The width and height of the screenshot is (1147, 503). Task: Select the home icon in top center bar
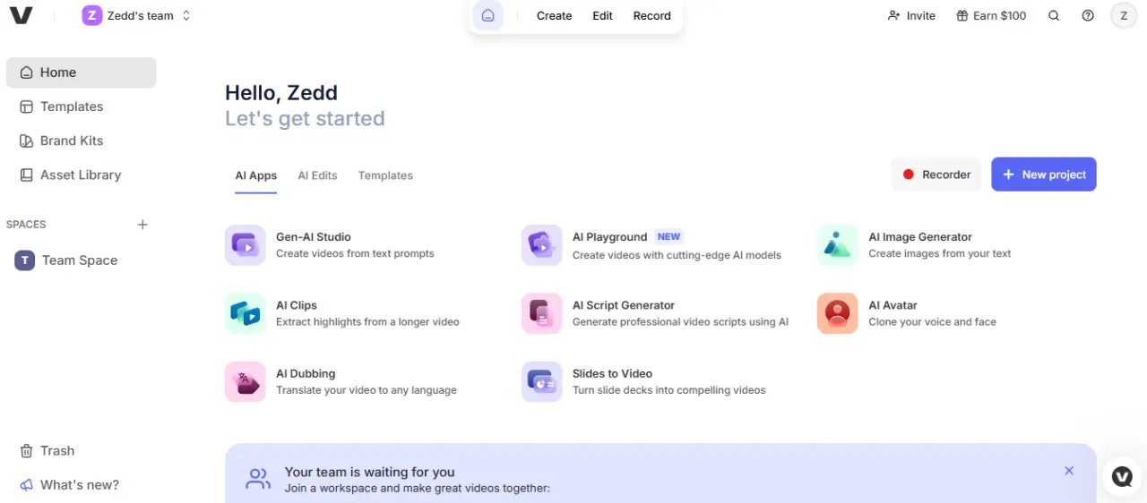point(487,15)
